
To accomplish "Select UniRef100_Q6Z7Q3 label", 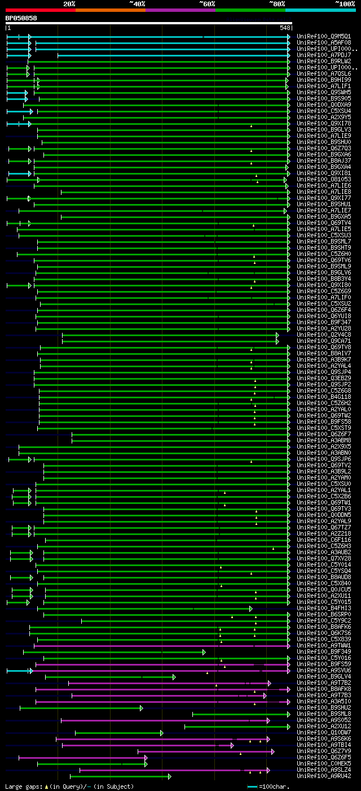I will (325, 148).
